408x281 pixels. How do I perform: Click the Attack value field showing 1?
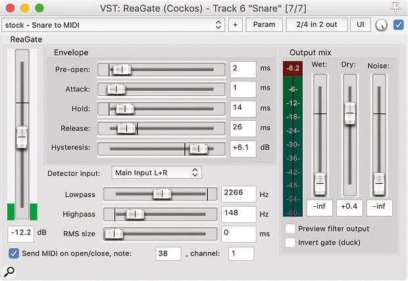[x=243, y=89]
